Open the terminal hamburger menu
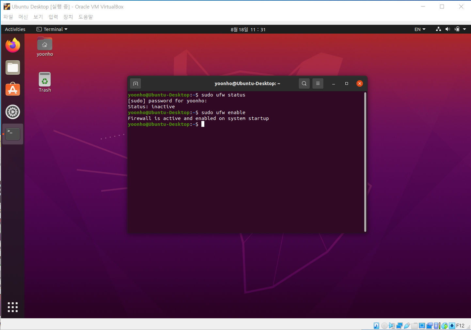Viewport: 471px width, 330px height. [318, 83]
